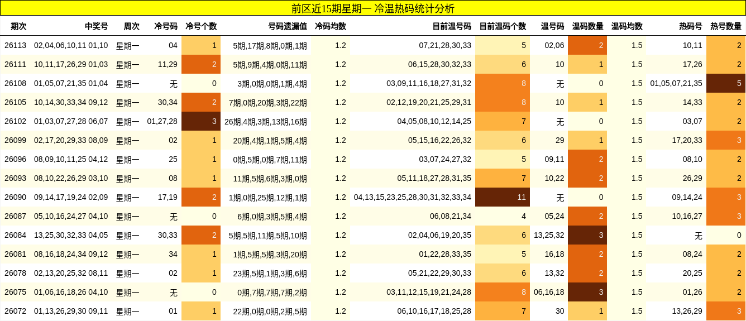
Task: Select the 热号数量 column header
Action: pos(726,26)
